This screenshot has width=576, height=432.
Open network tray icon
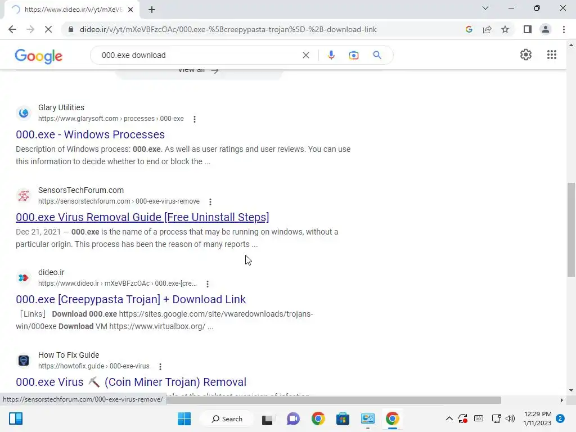pos(497,418)
